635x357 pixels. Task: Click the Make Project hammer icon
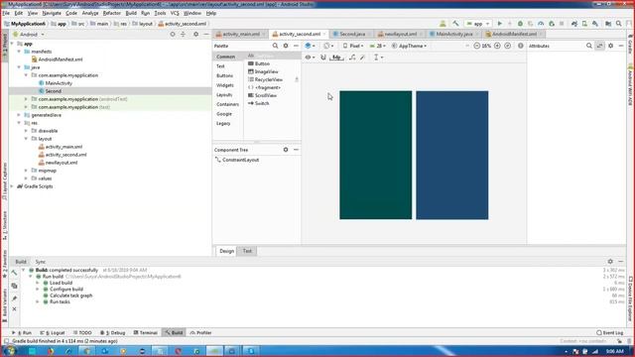pos(455,24)
